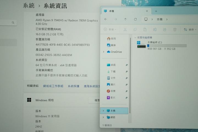Click the Share icon in toolbar
The height and width of the screenshot is (132, 198).
click(165, 29)
